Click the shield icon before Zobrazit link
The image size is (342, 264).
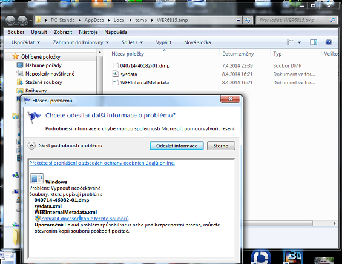[x=38, y=218]
